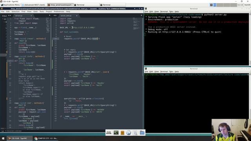Switch to the Advanced REST client taskbar window

[33, 5]
